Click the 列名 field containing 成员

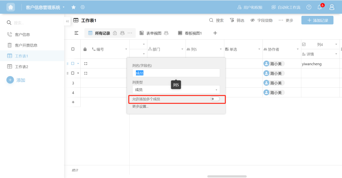(176, 73)
